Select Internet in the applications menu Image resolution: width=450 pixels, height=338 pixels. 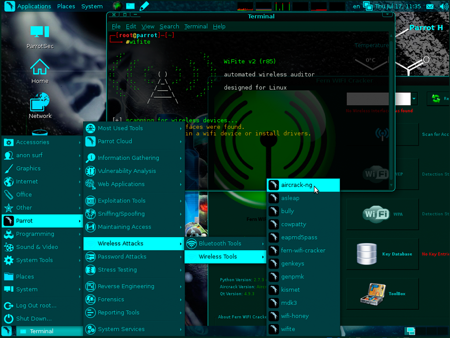pos(42,182)
